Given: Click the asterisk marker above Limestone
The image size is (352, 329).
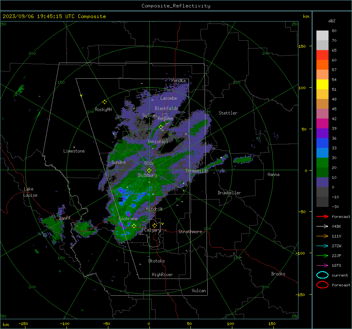Looking at the screenshot, I should click(x=74, y=147).
